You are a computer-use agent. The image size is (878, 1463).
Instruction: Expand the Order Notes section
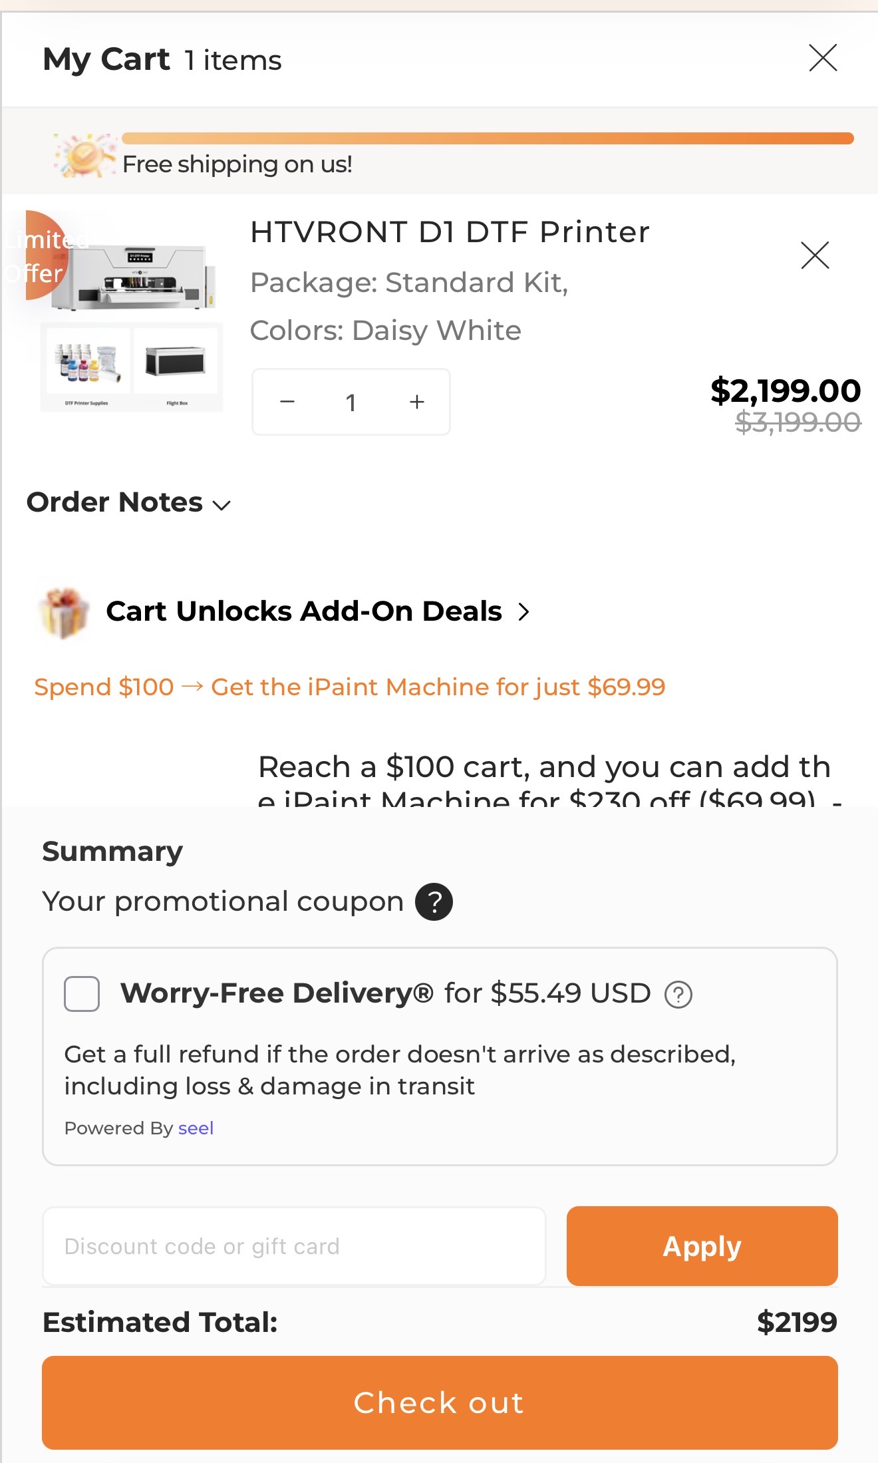point(128,503)
